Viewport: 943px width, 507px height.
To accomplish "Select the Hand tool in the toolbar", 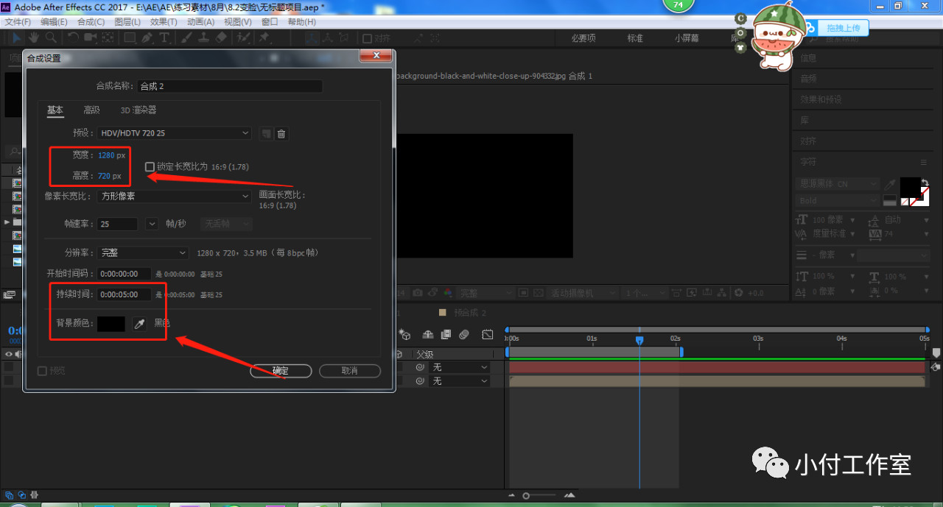I will point(34,38).
